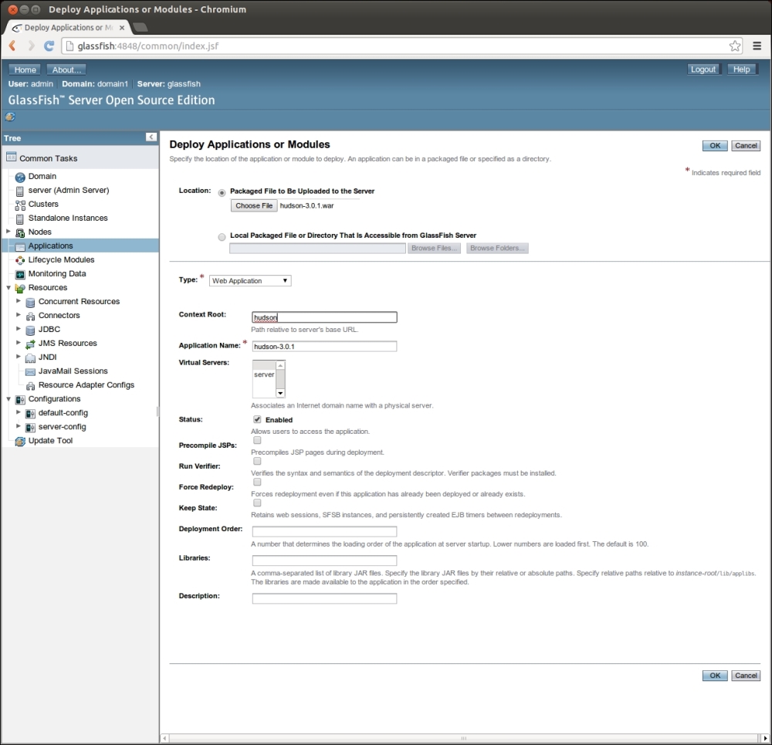Select Local Packaged File or Directory radio
Screen dimensions: 772x745
point(222,236)
